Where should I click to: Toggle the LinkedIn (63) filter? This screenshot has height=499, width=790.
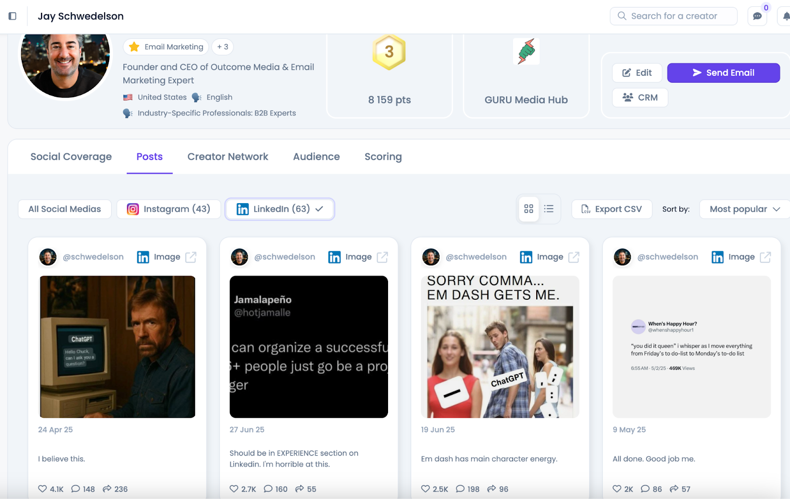click(x=279, y=209)
